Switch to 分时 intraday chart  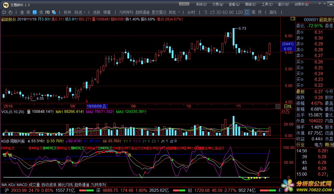tap(191, 12)
